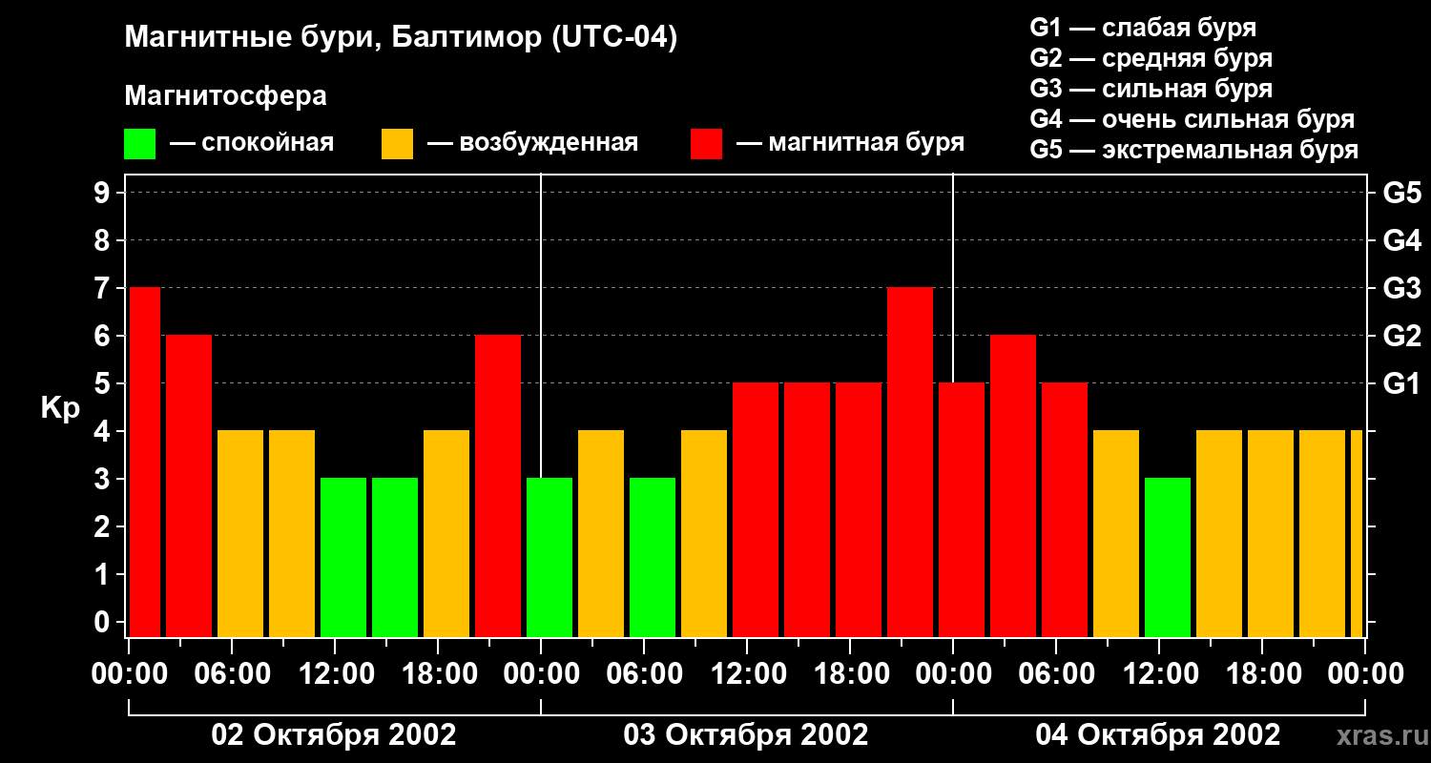
Task: Click the first red Kp 7 bar on 02 October
Action: pyautogui.click(x=145, y=462)
